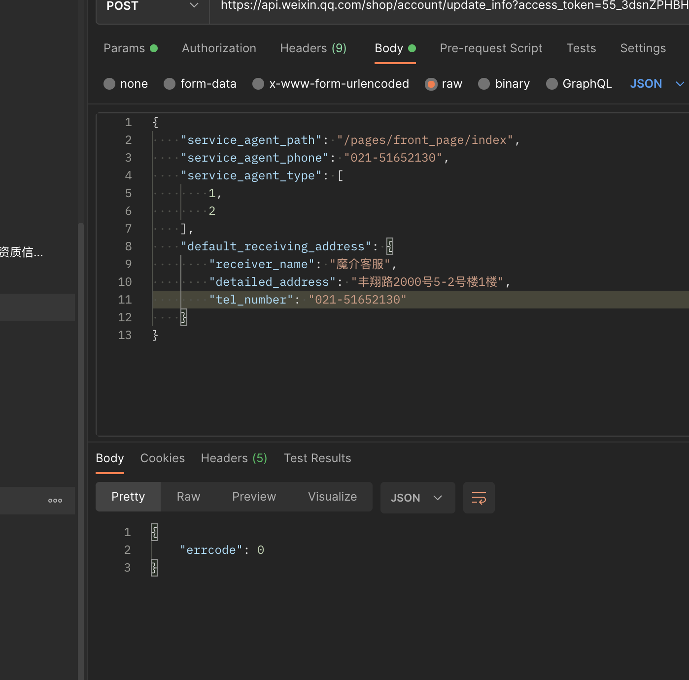Select the 资质信... sidebar item
This screenshot has width=689, height=680.
22,252
